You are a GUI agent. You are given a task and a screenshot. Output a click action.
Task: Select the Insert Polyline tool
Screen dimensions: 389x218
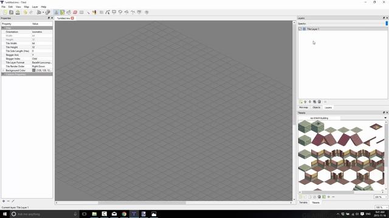tap(133, 12)
